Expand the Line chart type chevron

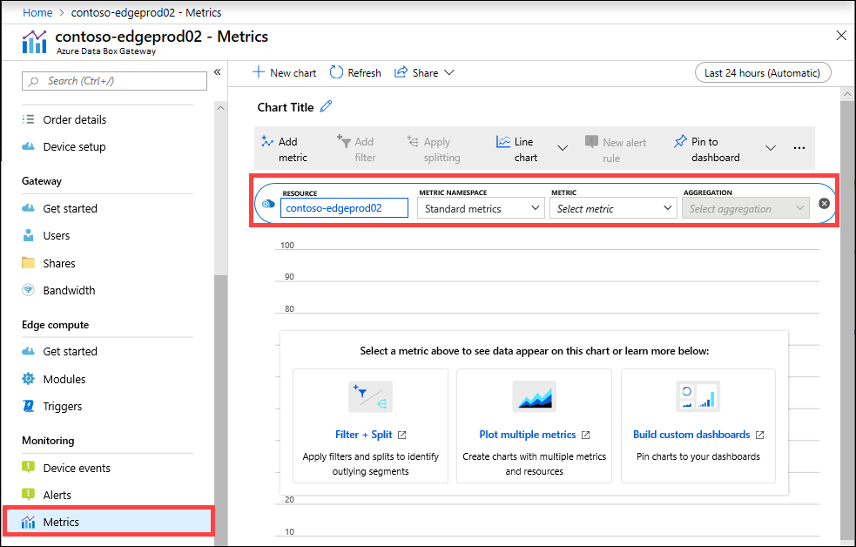563,148
